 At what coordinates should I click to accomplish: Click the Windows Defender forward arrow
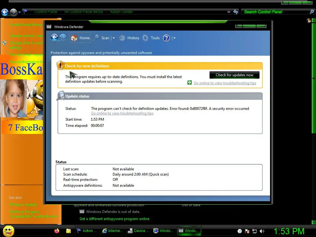[x=63, y=37]
